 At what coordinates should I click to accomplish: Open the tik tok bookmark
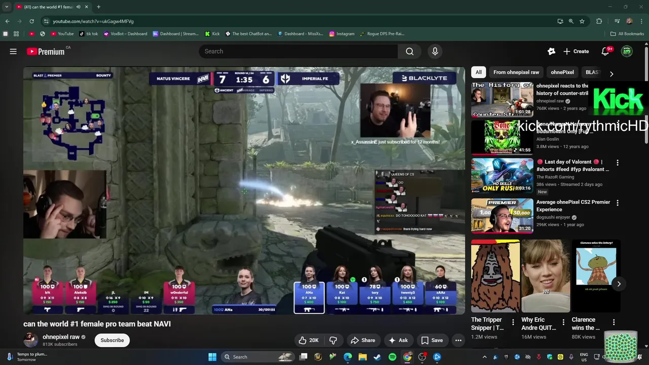click(x=89, y=34)
